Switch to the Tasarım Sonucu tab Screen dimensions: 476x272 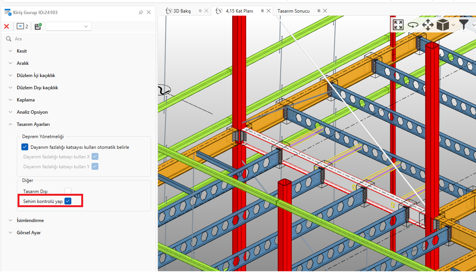293,11
